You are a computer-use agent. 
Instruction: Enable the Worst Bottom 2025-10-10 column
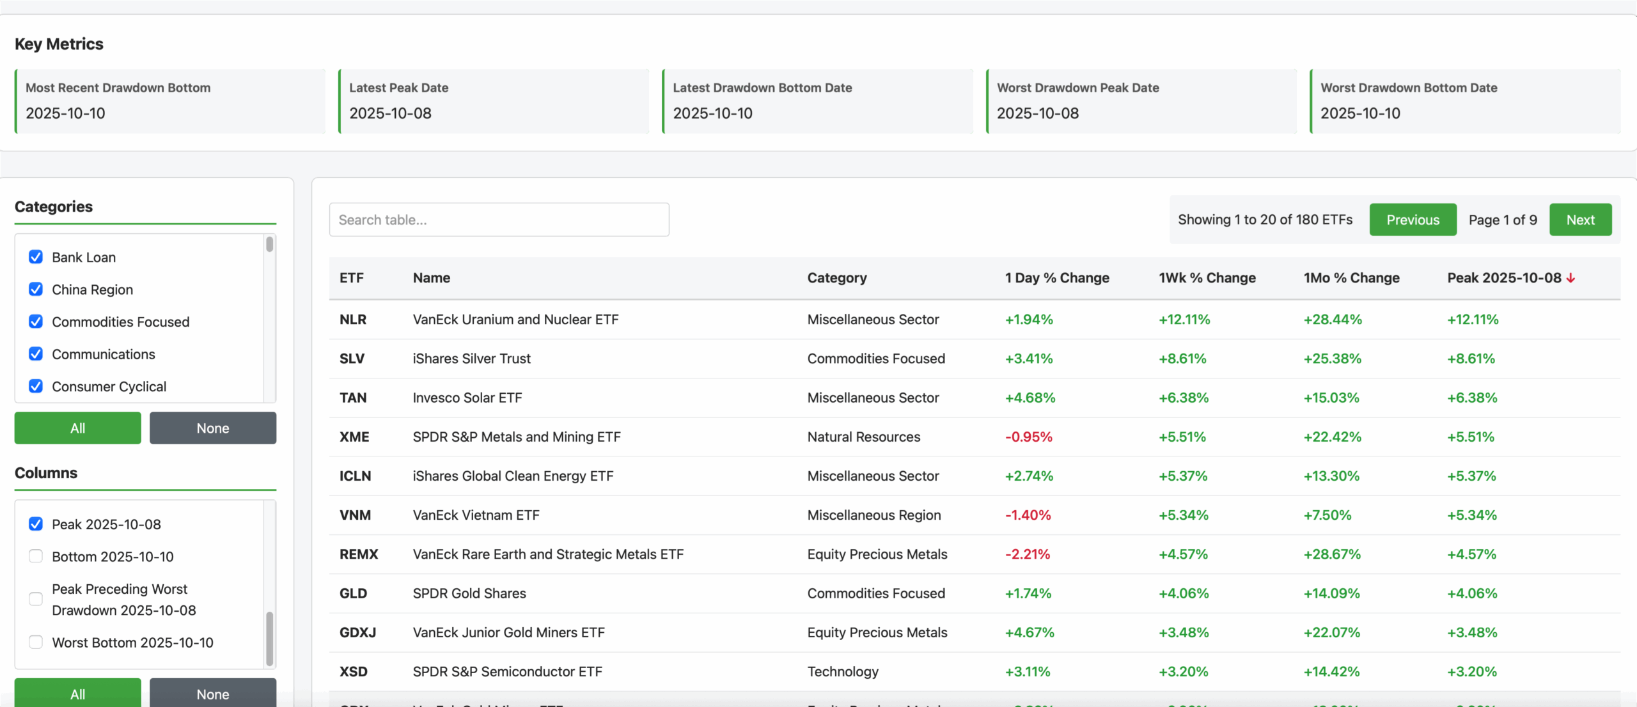(x=36, y=642)
